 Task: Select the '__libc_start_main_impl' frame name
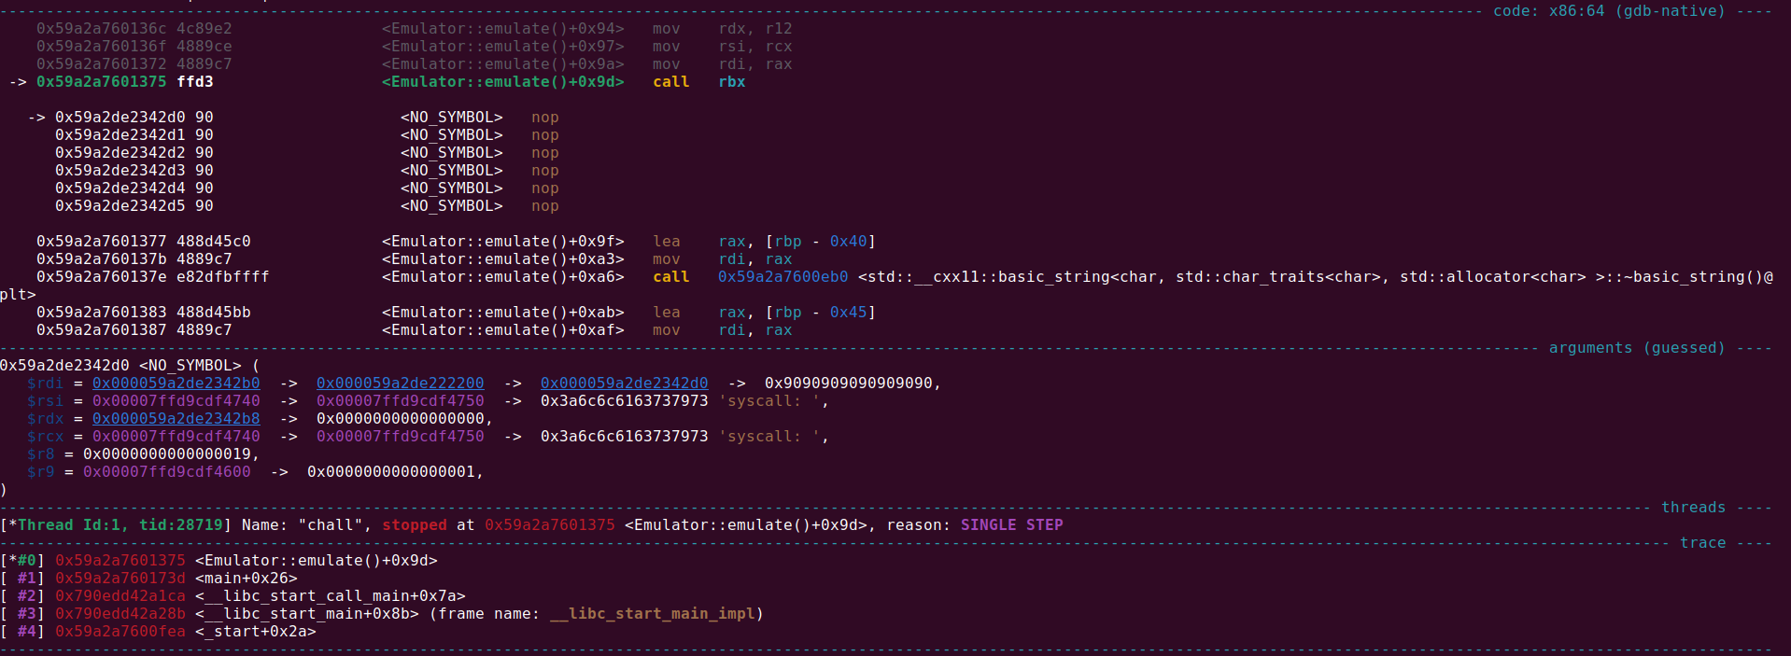(653, 614)
